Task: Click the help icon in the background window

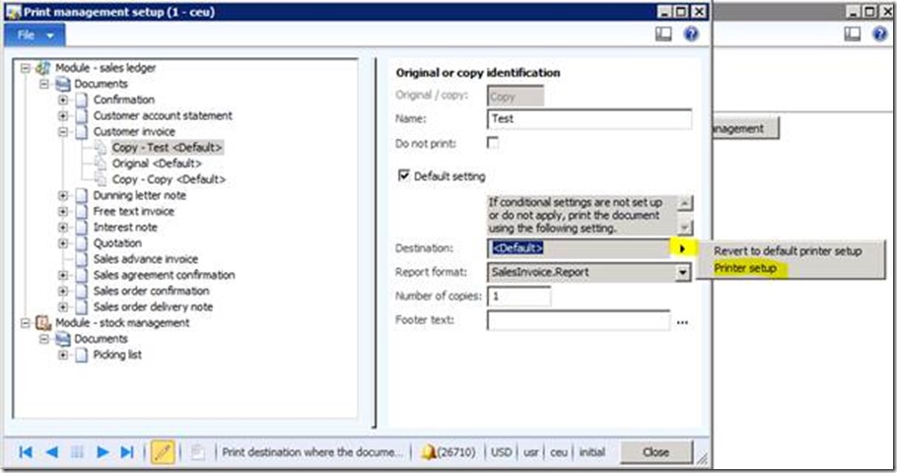Action: coord(880,34)
